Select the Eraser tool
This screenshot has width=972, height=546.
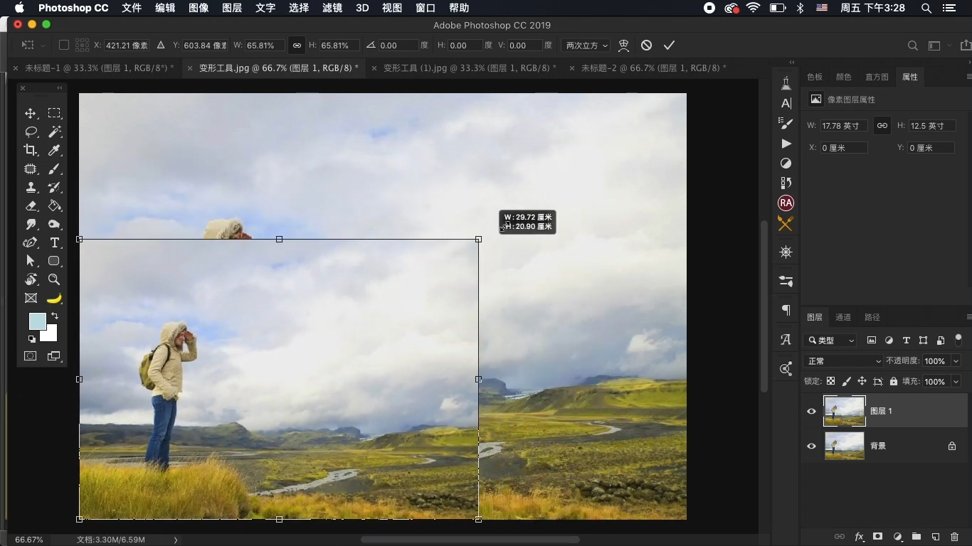click(31, 206)
